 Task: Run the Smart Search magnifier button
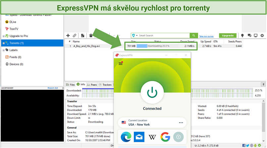coord(194,35)
